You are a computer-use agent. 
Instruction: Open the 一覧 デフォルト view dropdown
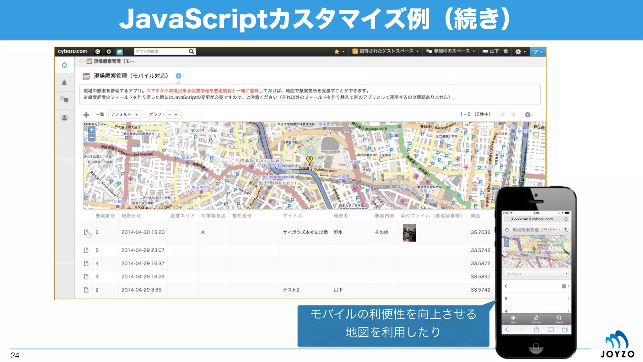125,114
